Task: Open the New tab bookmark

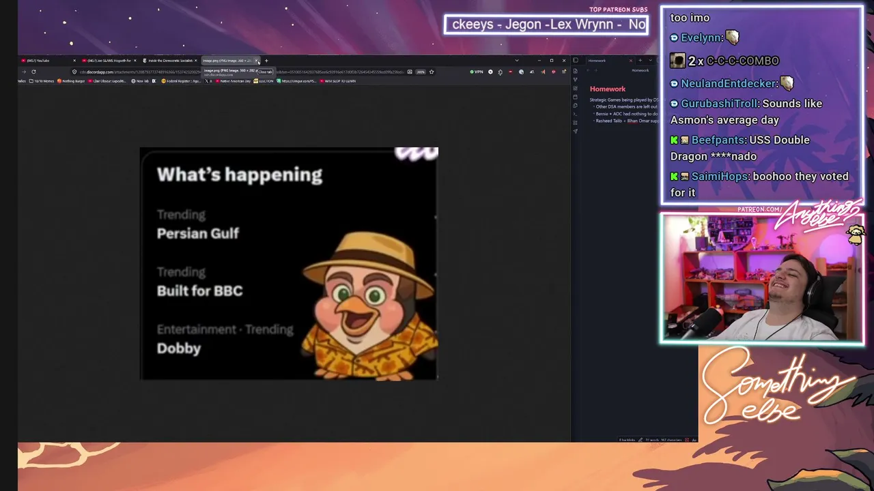Action: [140, 81]
